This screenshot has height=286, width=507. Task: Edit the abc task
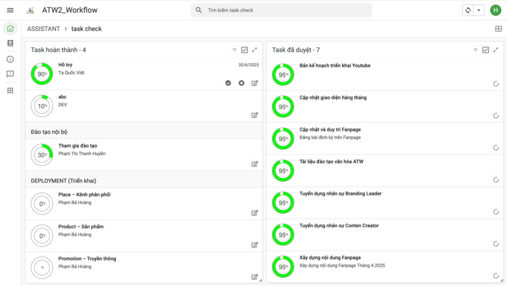[254, 115]
